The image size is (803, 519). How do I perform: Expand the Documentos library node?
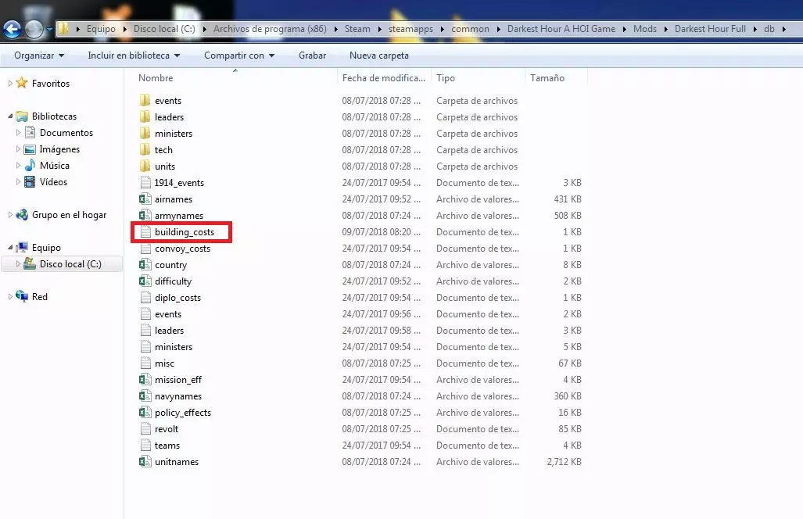tap(18, 133)
